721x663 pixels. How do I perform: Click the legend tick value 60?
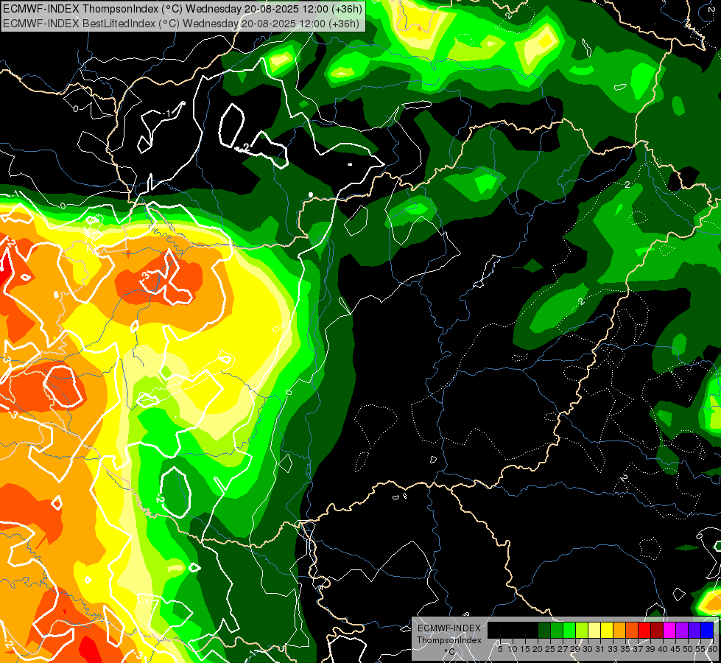click(713, 649)
